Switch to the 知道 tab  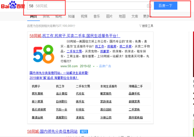pos(71,16)
